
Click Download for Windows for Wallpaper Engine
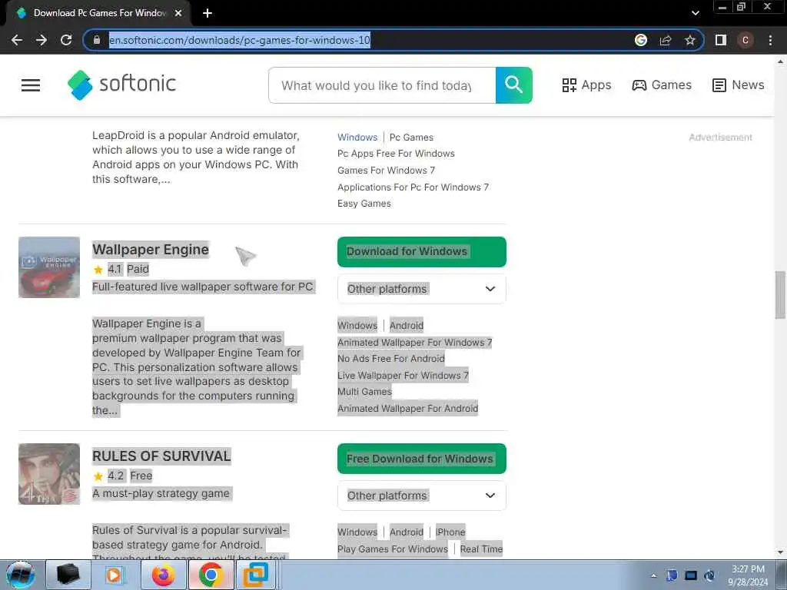pos(422,251)
